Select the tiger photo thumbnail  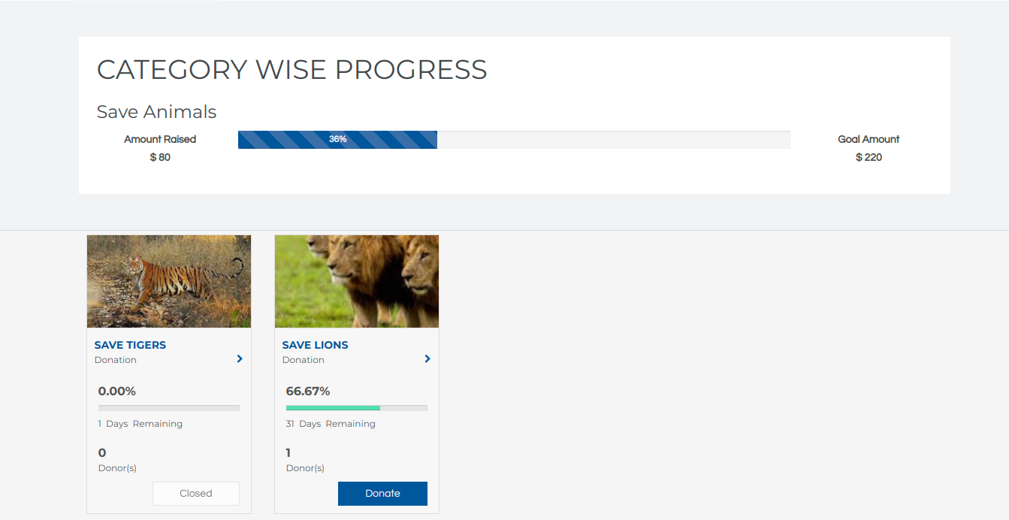click(169, 282)
